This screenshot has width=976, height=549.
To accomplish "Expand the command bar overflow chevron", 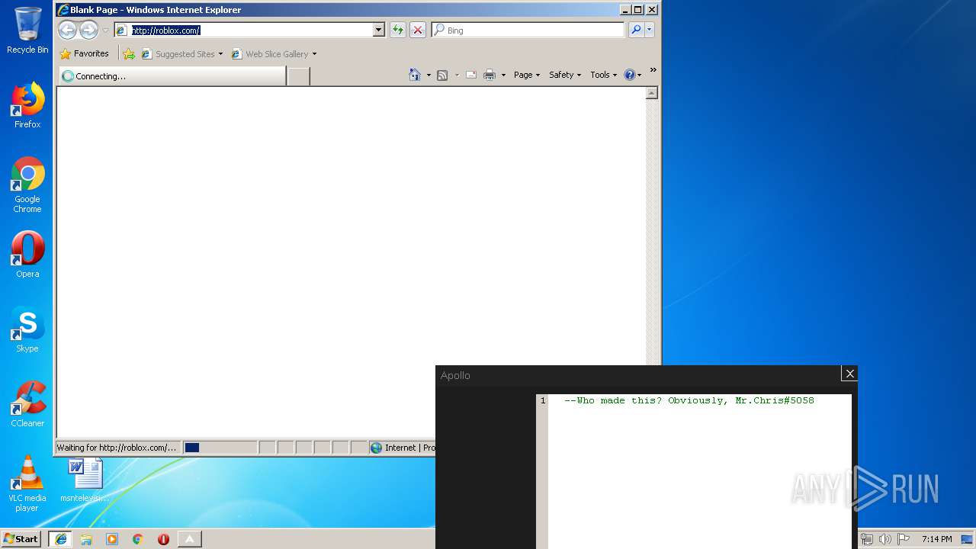I will (x=653, y=70).
